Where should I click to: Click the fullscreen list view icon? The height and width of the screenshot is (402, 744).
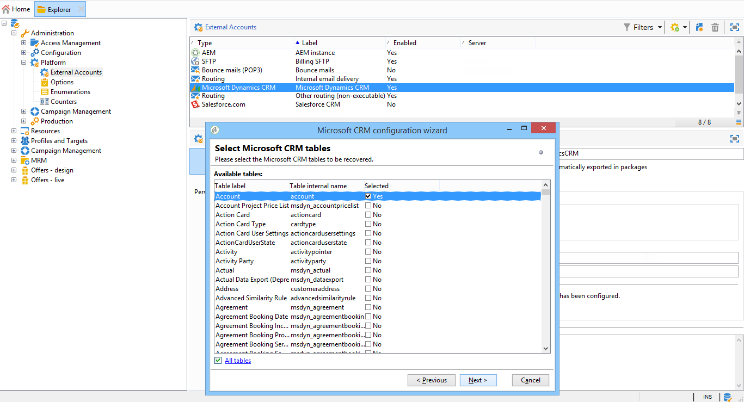(x=735, y=27)
